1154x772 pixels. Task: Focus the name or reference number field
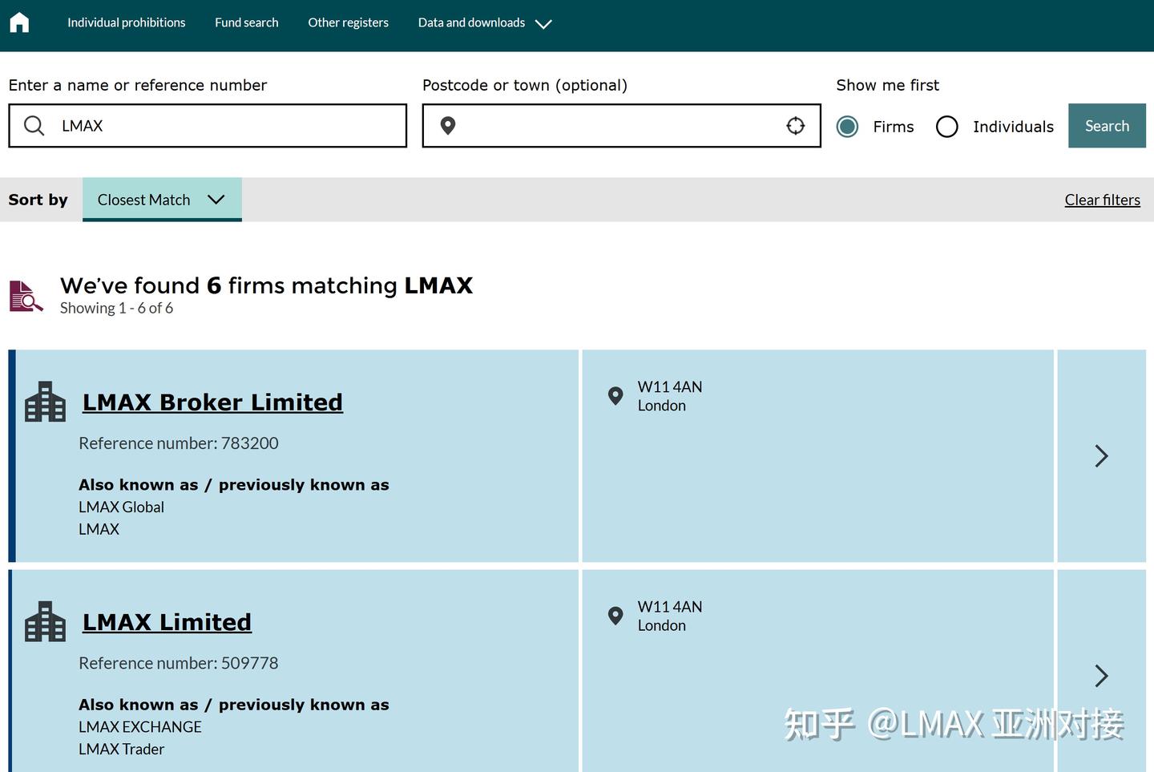pyautogui.click(x=208, y=126)
